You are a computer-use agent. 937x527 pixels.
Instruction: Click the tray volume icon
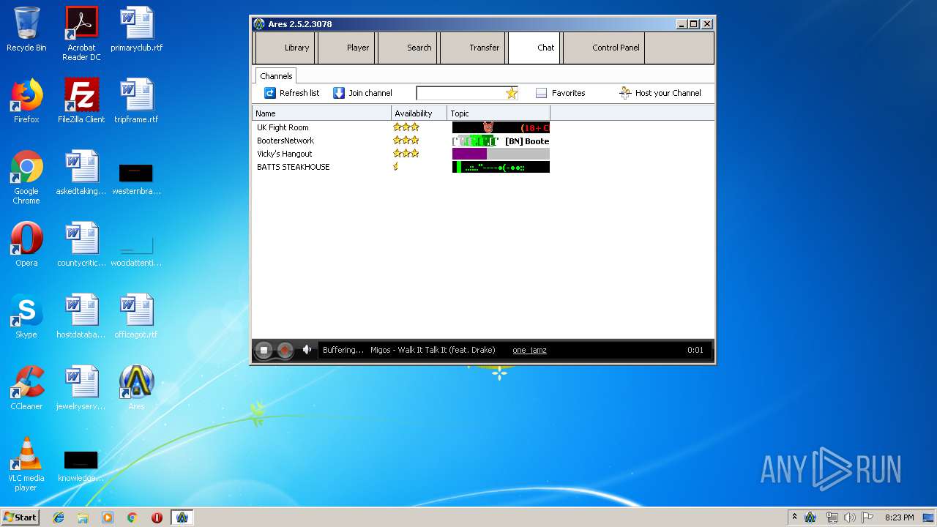coord(849,517)
